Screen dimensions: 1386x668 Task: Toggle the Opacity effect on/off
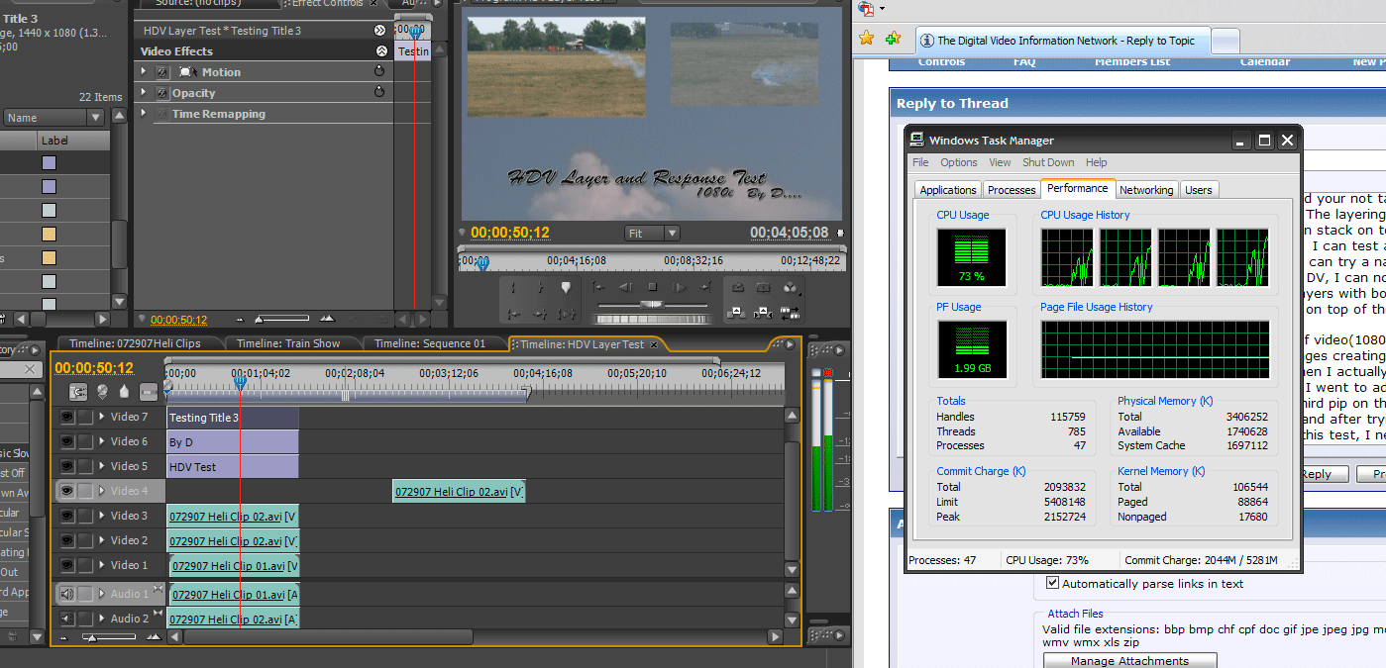point(162,93)
